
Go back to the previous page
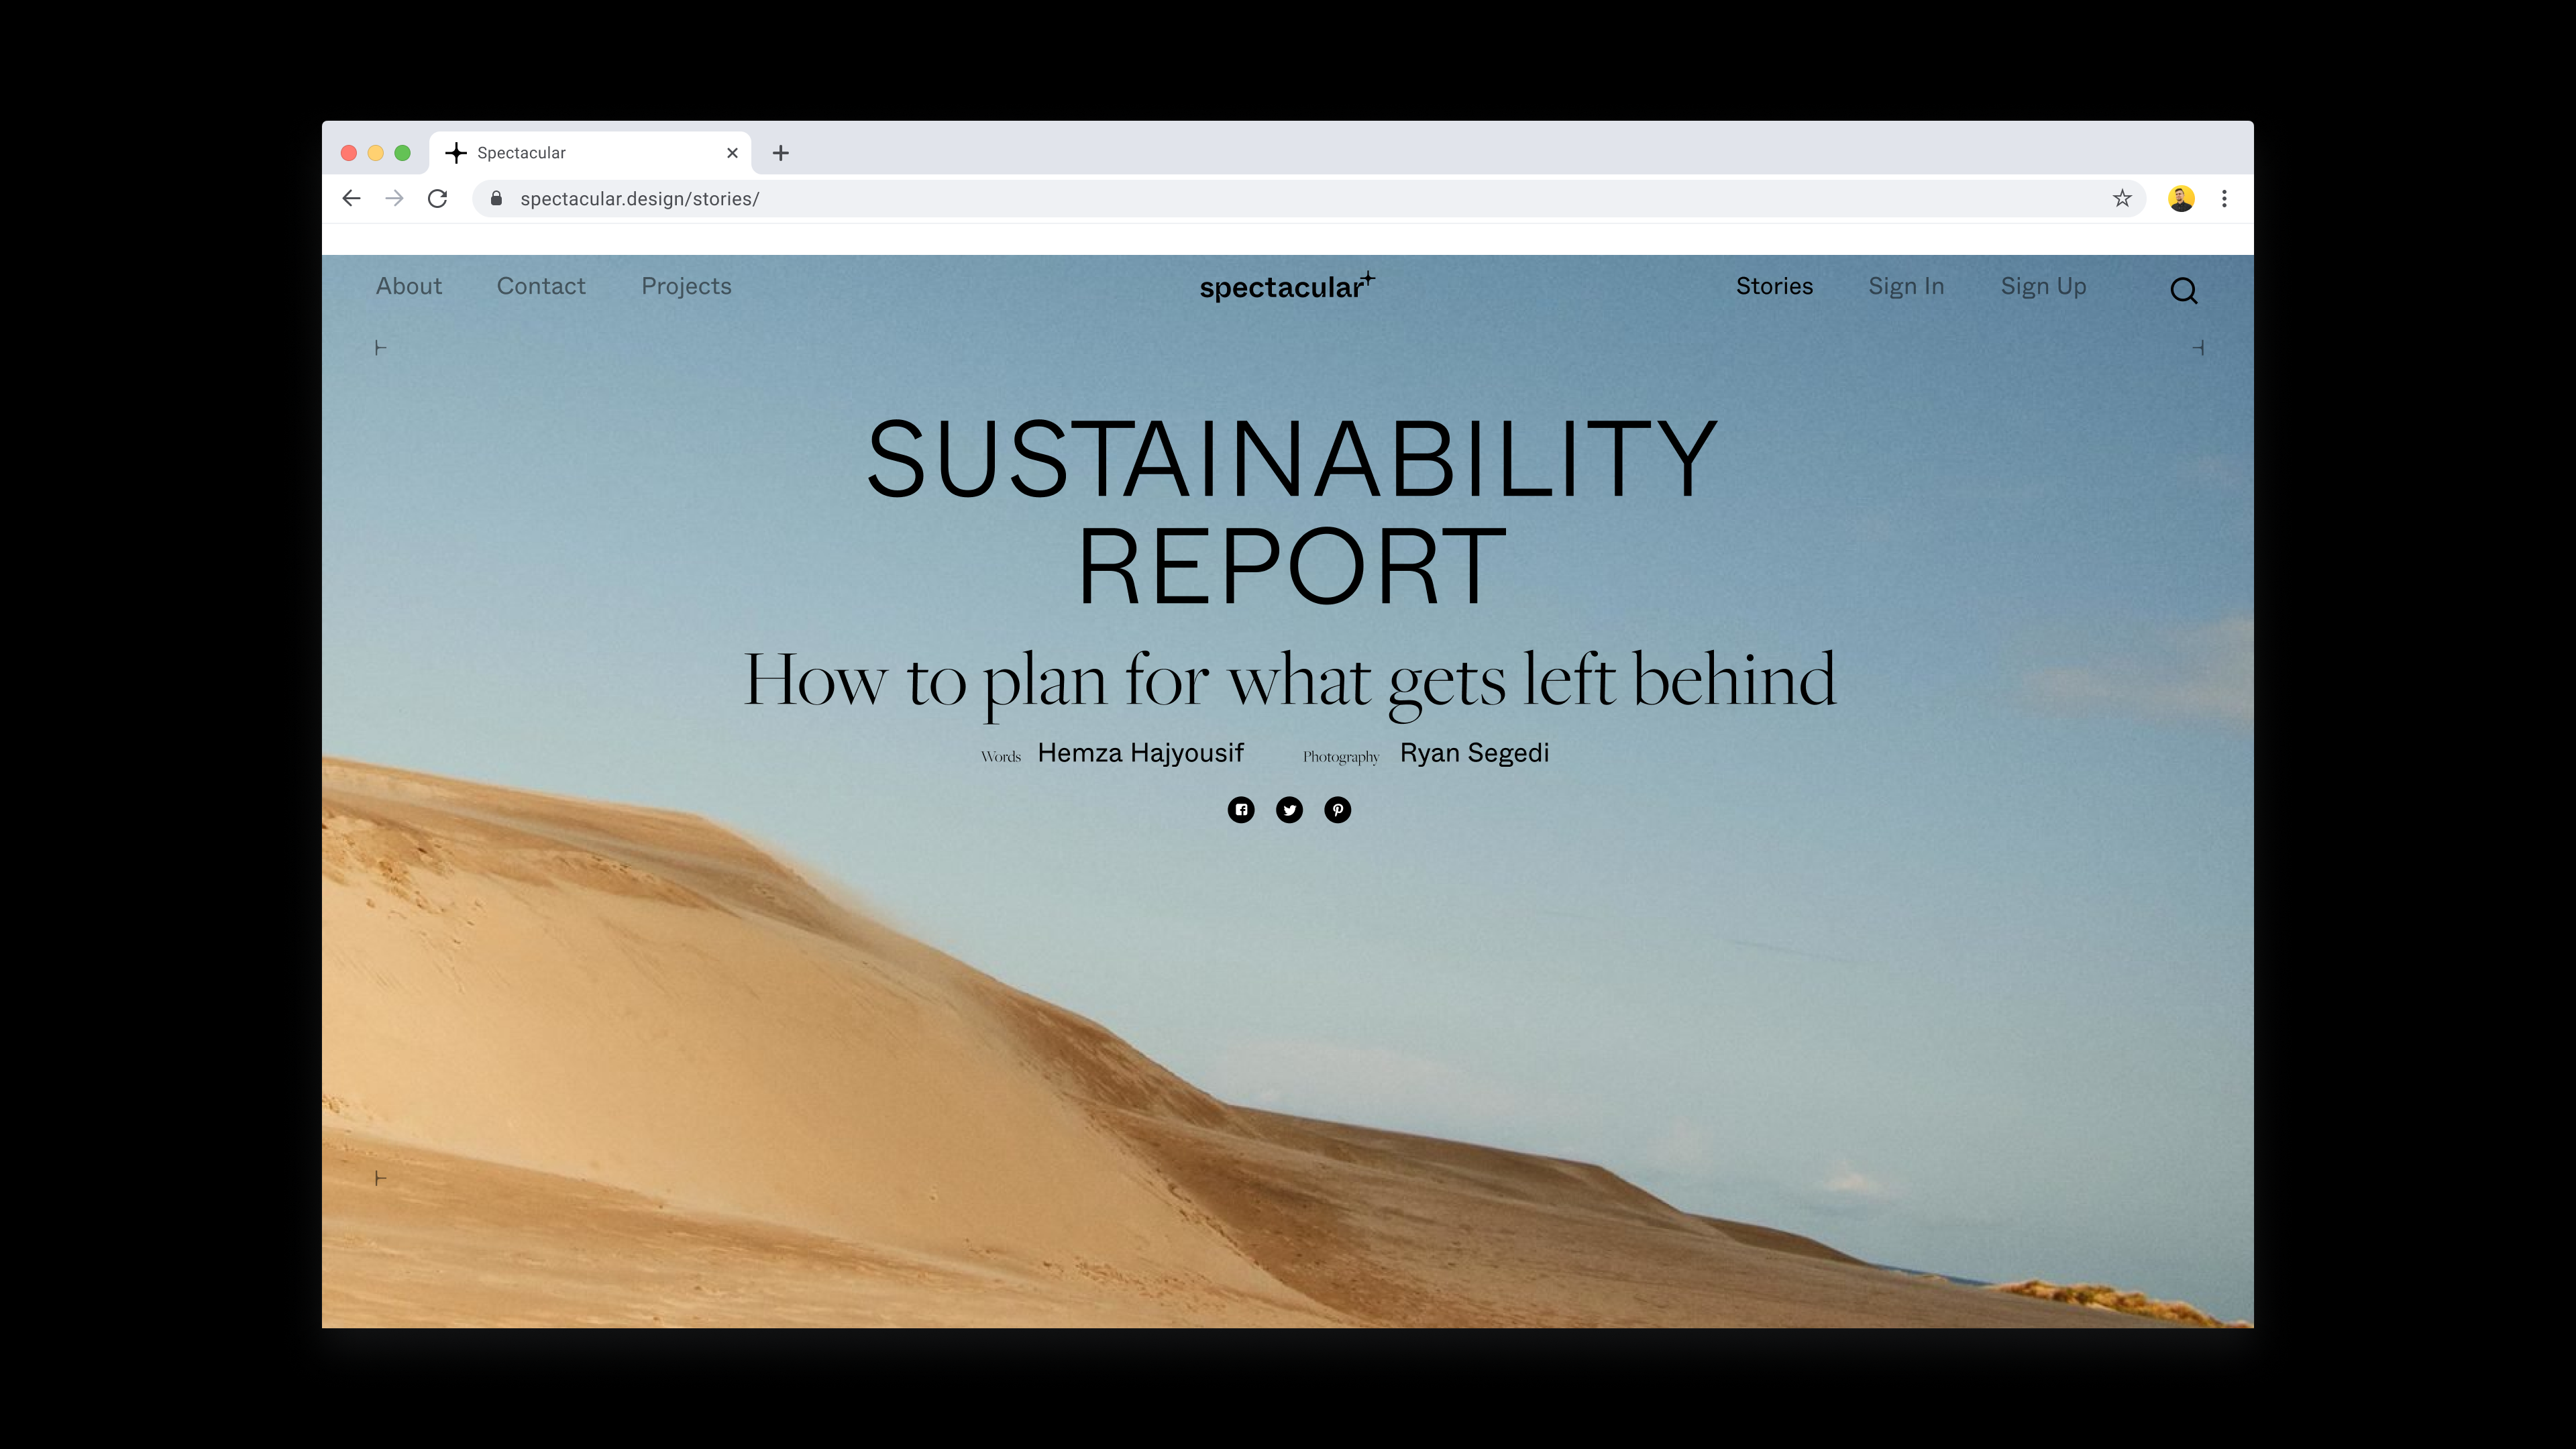[351, 198]
